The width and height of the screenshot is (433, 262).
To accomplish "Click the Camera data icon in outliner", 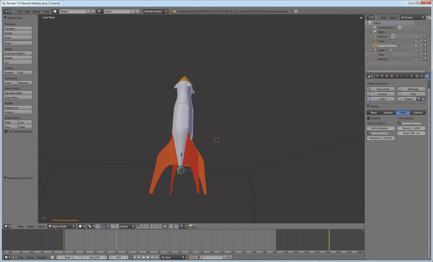I will [393, 36].
